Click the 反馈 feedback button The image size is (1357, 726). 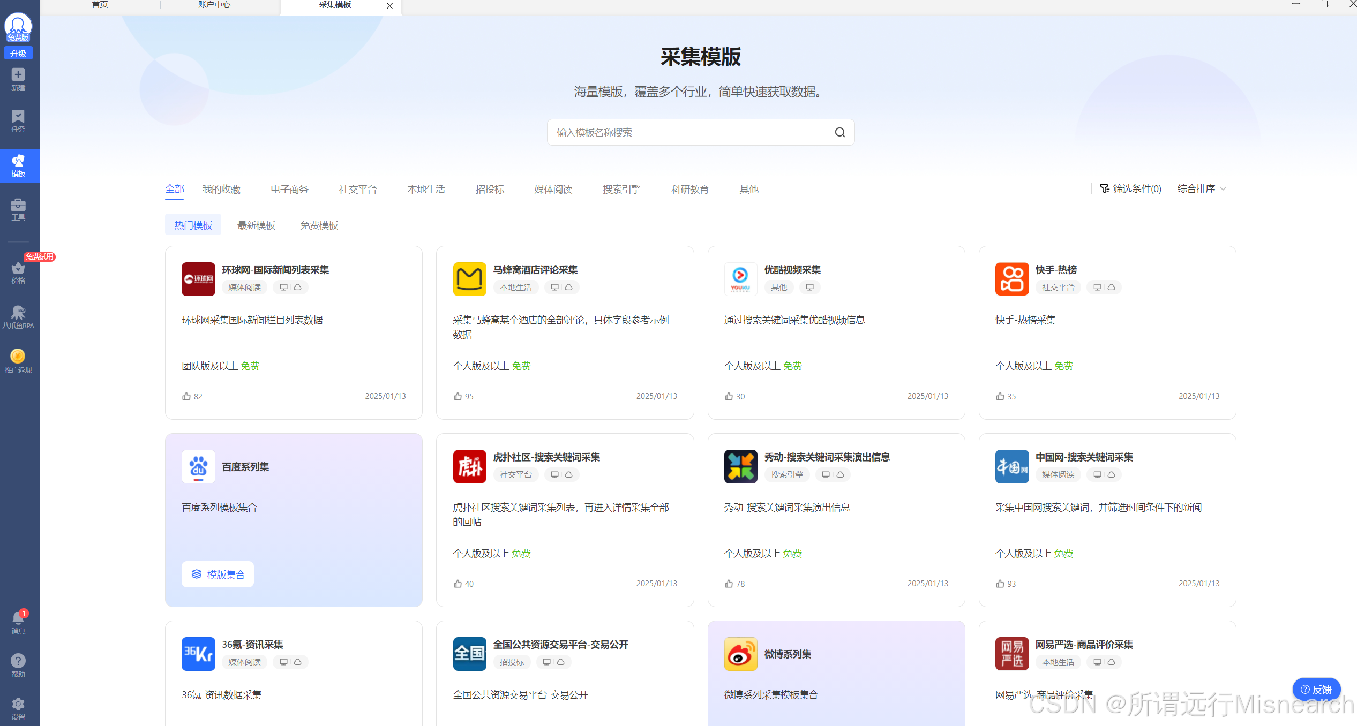coord(1316,690)
